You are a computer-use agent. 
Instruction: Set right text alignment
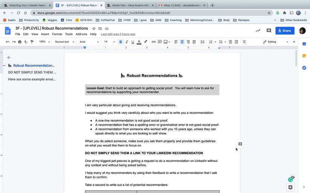(188, 42)
